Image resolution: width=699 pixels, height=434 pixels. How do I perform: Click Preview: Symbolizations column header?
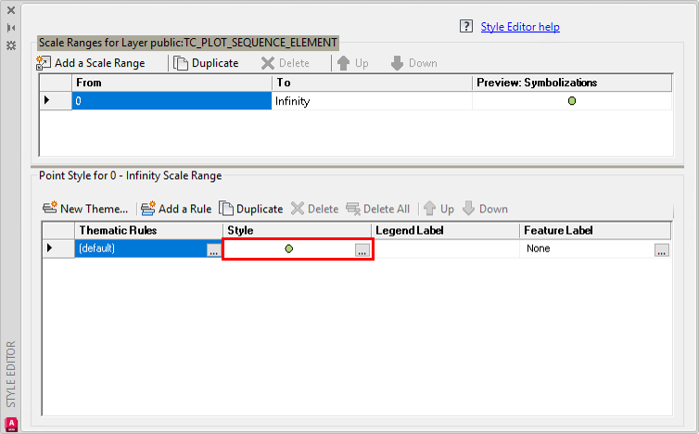572,83
